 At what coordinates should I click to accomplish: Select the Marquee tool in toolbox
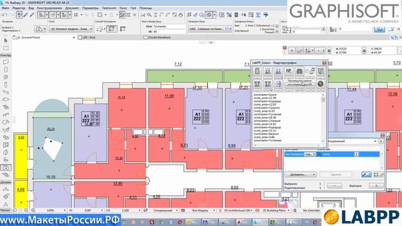coord(6,48)
